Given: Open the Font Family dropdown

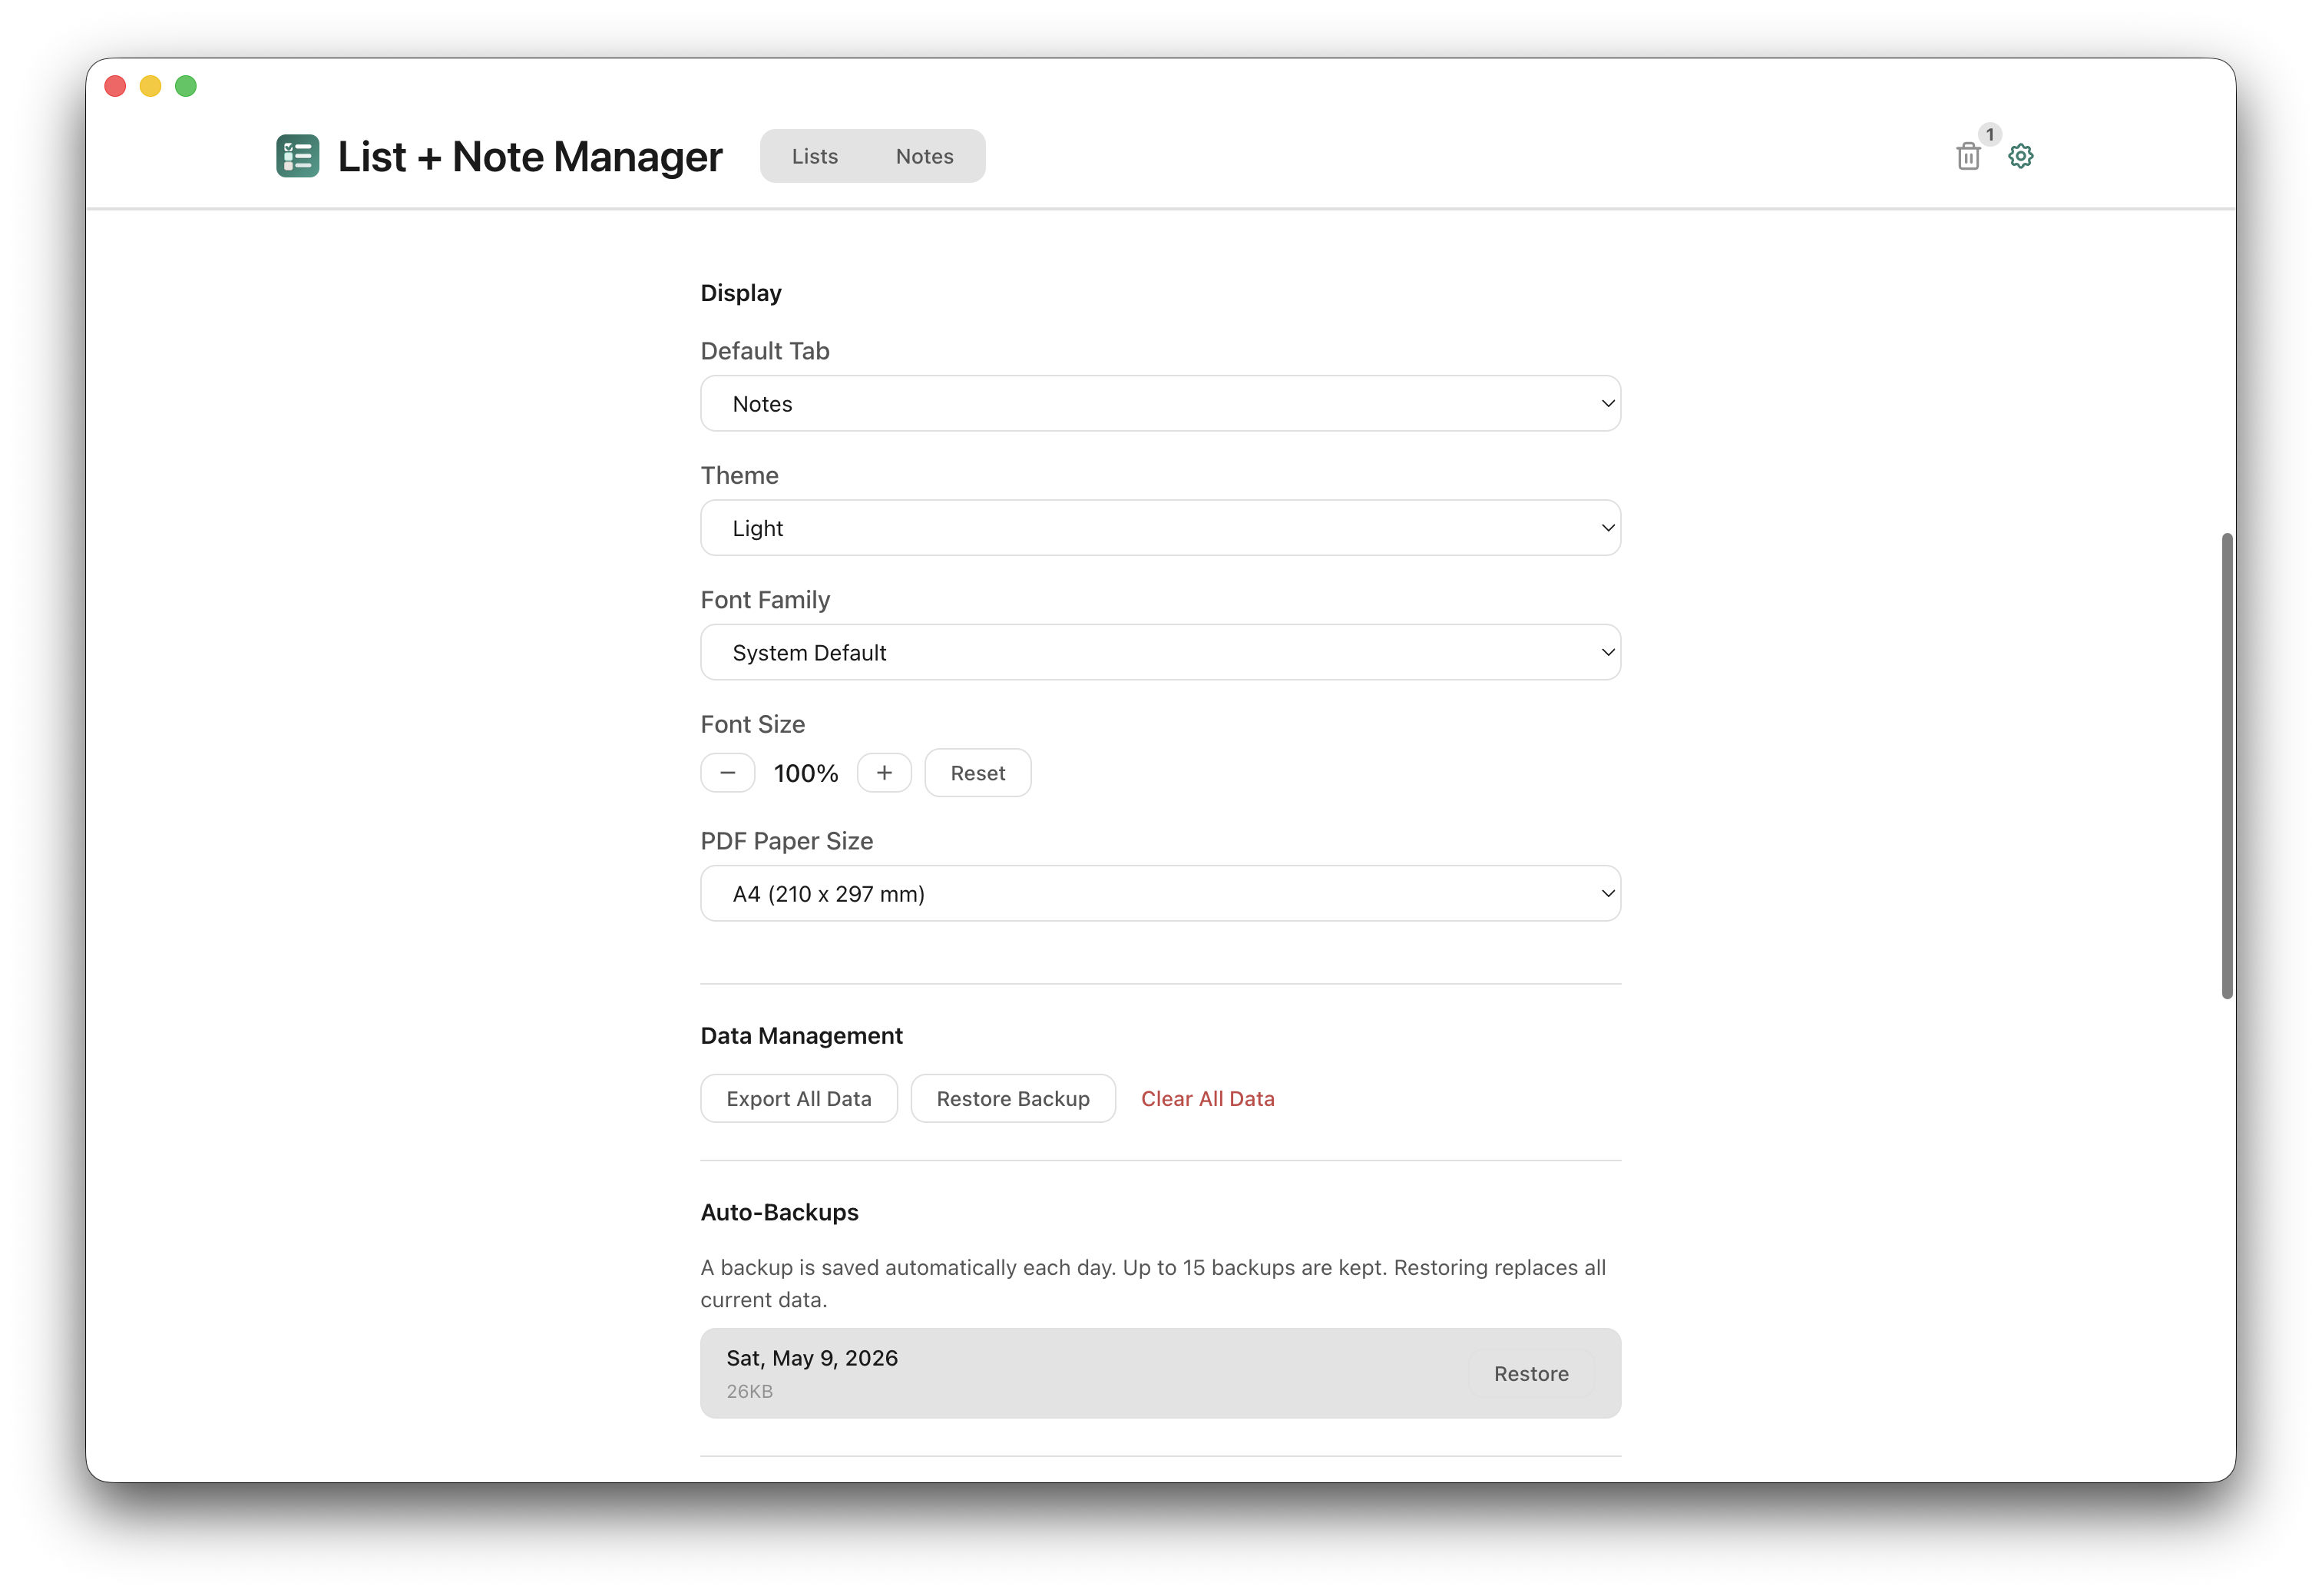Looking at the screenshot, I should point(1159,653).
